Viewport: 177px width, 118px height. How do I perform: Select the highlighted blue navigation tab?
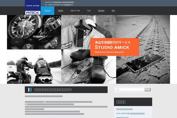(x=47, y=11)
